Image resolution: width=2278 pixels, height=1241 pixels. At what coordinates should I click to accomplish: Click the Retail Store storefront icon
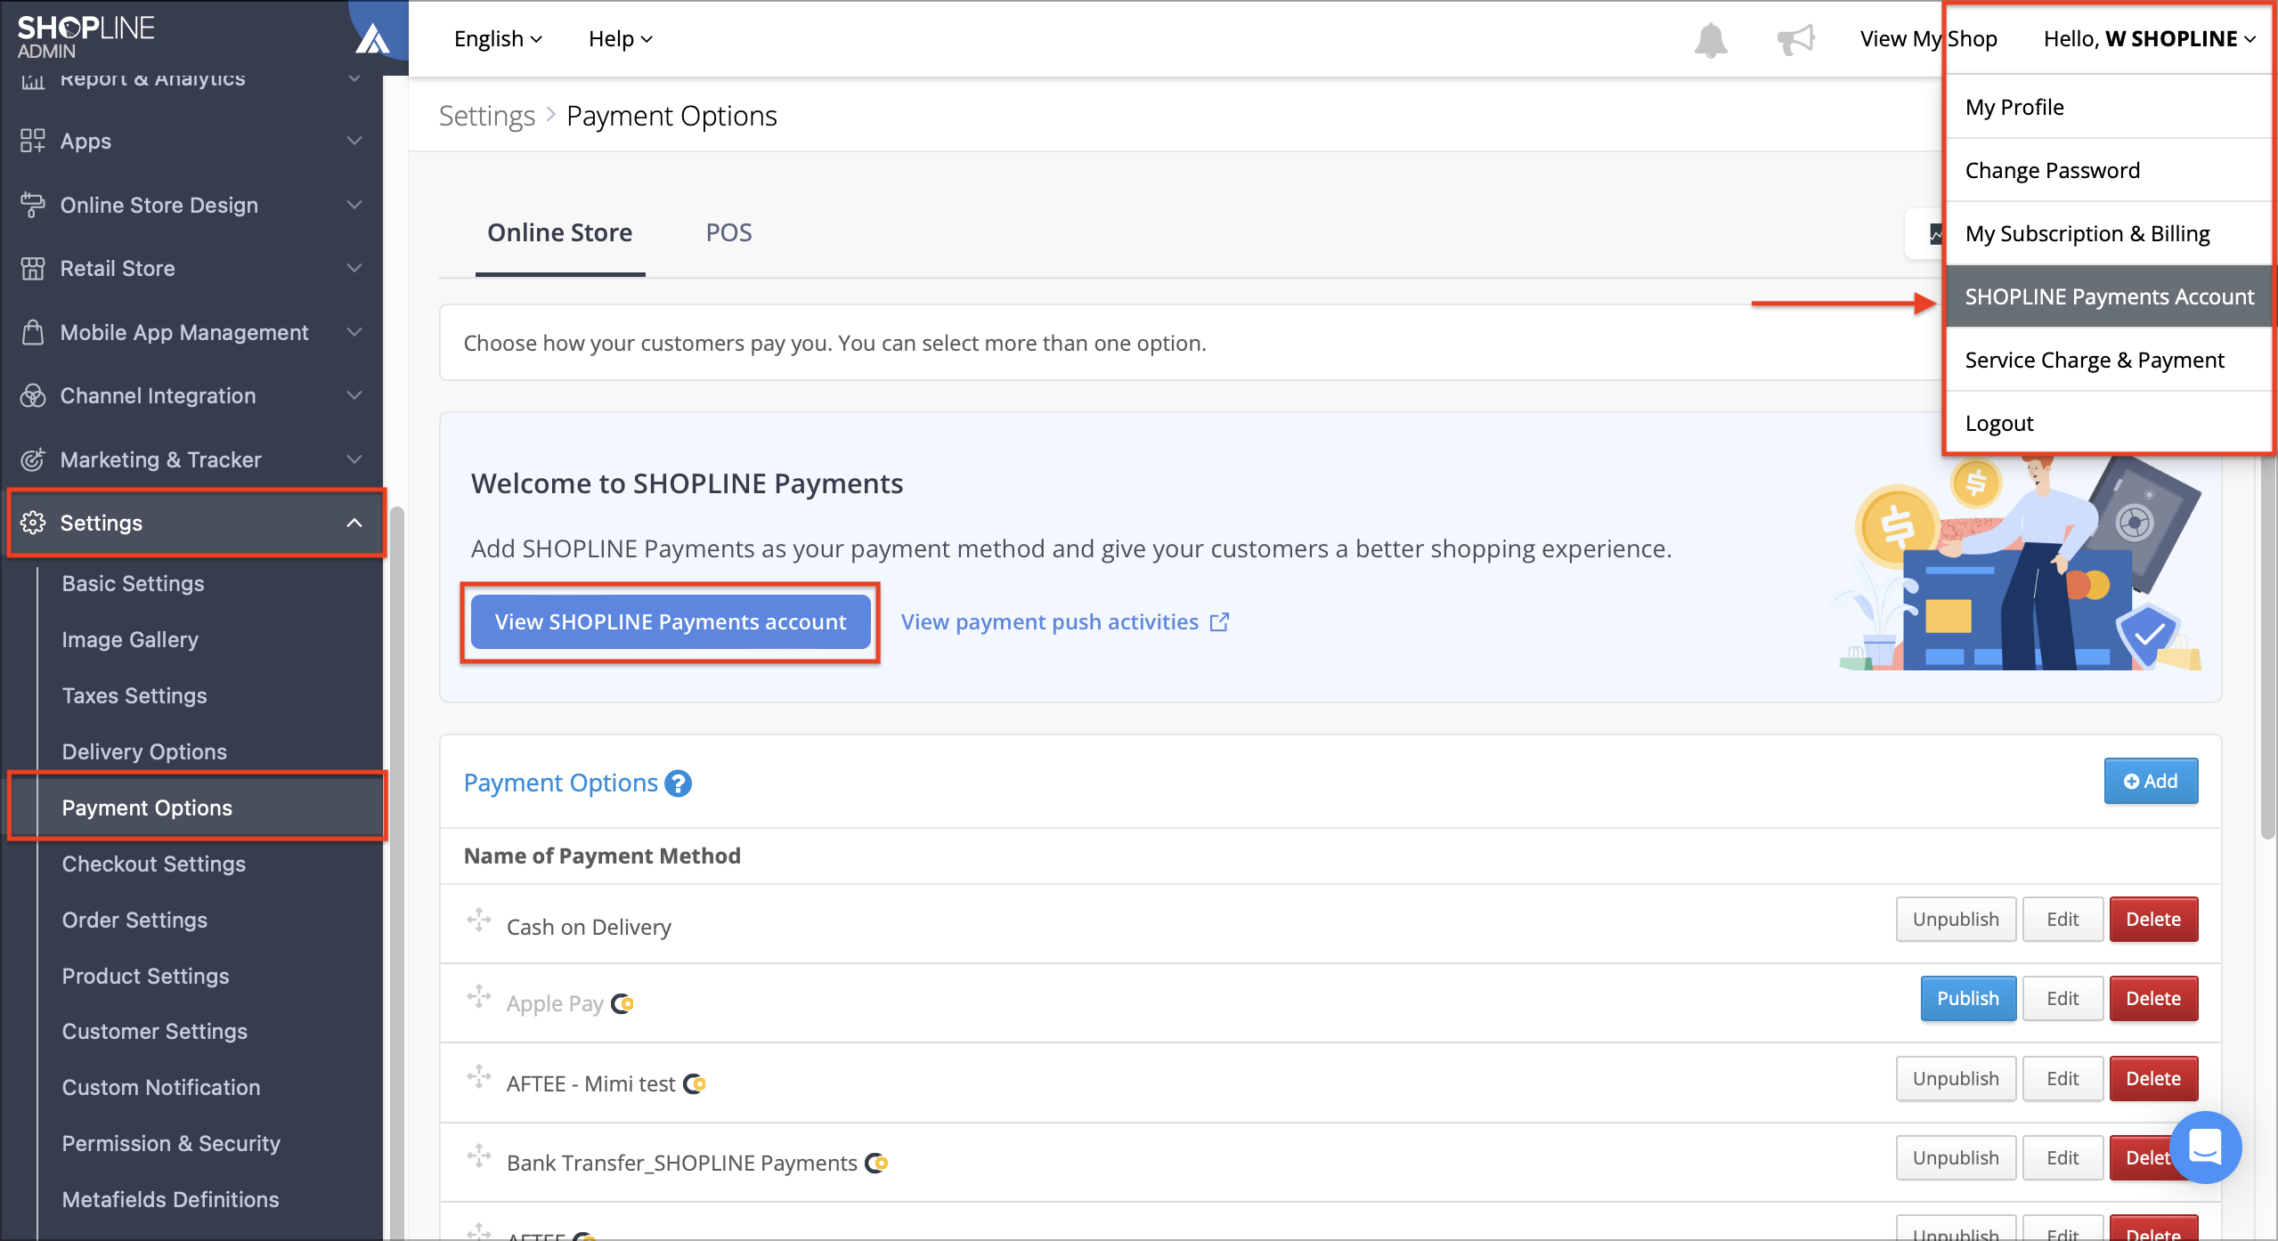pyautogui.click(x=33, y=268)
